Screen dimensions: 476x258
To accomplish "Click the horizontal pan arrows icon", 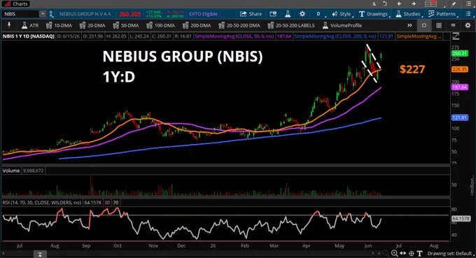I will (402, 253).
